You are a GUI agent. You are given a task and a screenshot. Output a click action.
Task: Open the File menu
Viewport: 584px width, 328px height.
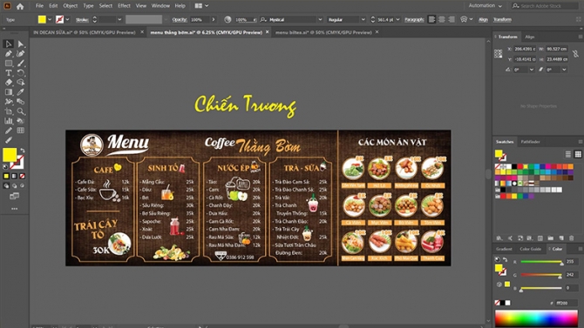point(39,5)
